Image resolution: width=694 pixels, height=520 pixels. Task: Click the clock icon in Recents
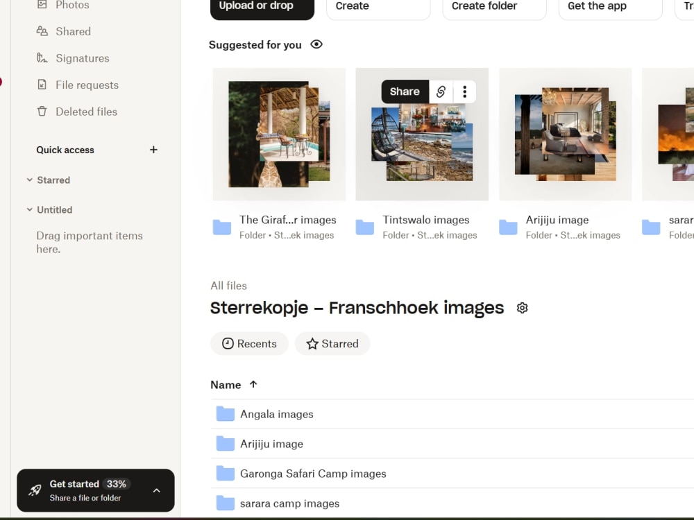coord(228,344)
